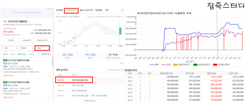Click the 평균감정가(원) column header

(167, 73)
